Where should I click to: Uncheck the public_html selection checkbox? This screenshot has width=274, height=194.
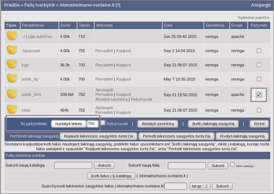click(259, 94)
